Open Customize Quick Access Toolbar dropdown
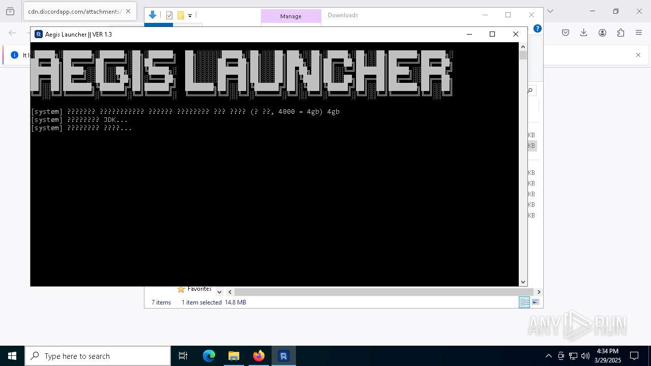Viewport: 651px width, 366px height. tap(190, 16)
